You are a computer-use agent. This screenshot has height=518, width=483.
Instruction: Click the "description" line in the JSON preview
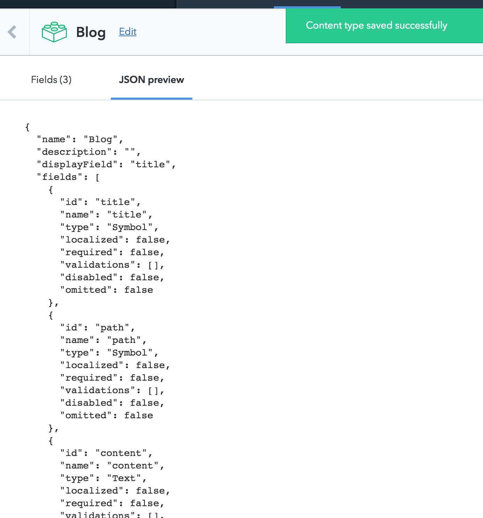pos(89,152)
